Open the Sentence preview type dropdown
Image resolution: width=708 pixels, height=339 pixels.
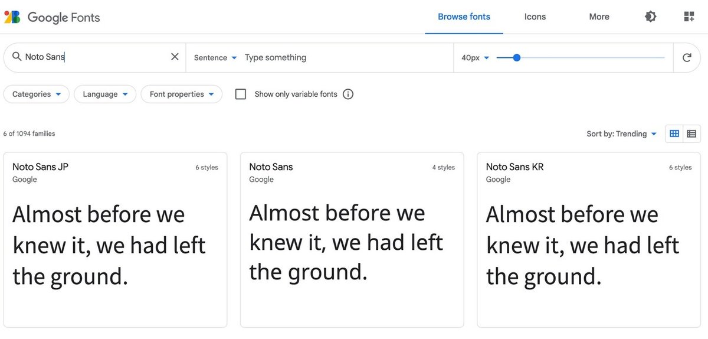215,57
